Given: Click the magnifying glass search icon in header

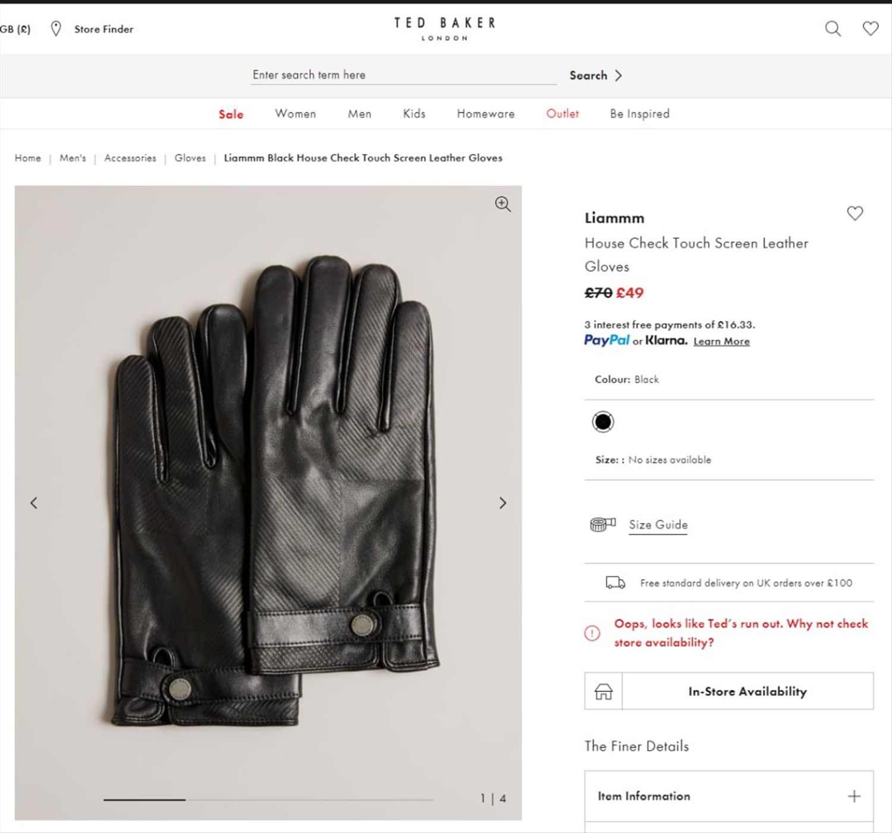Looking at the screenshot, I should [x=833, y=29].
